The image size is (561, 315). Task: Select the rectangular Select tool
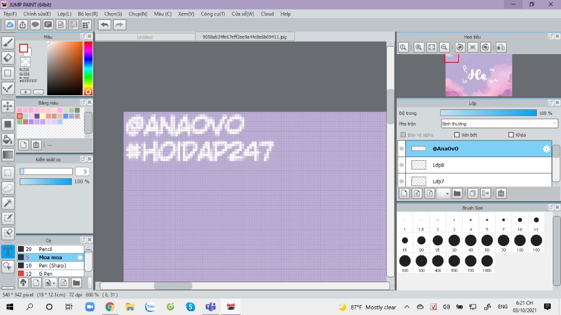[x=8, y=173]
